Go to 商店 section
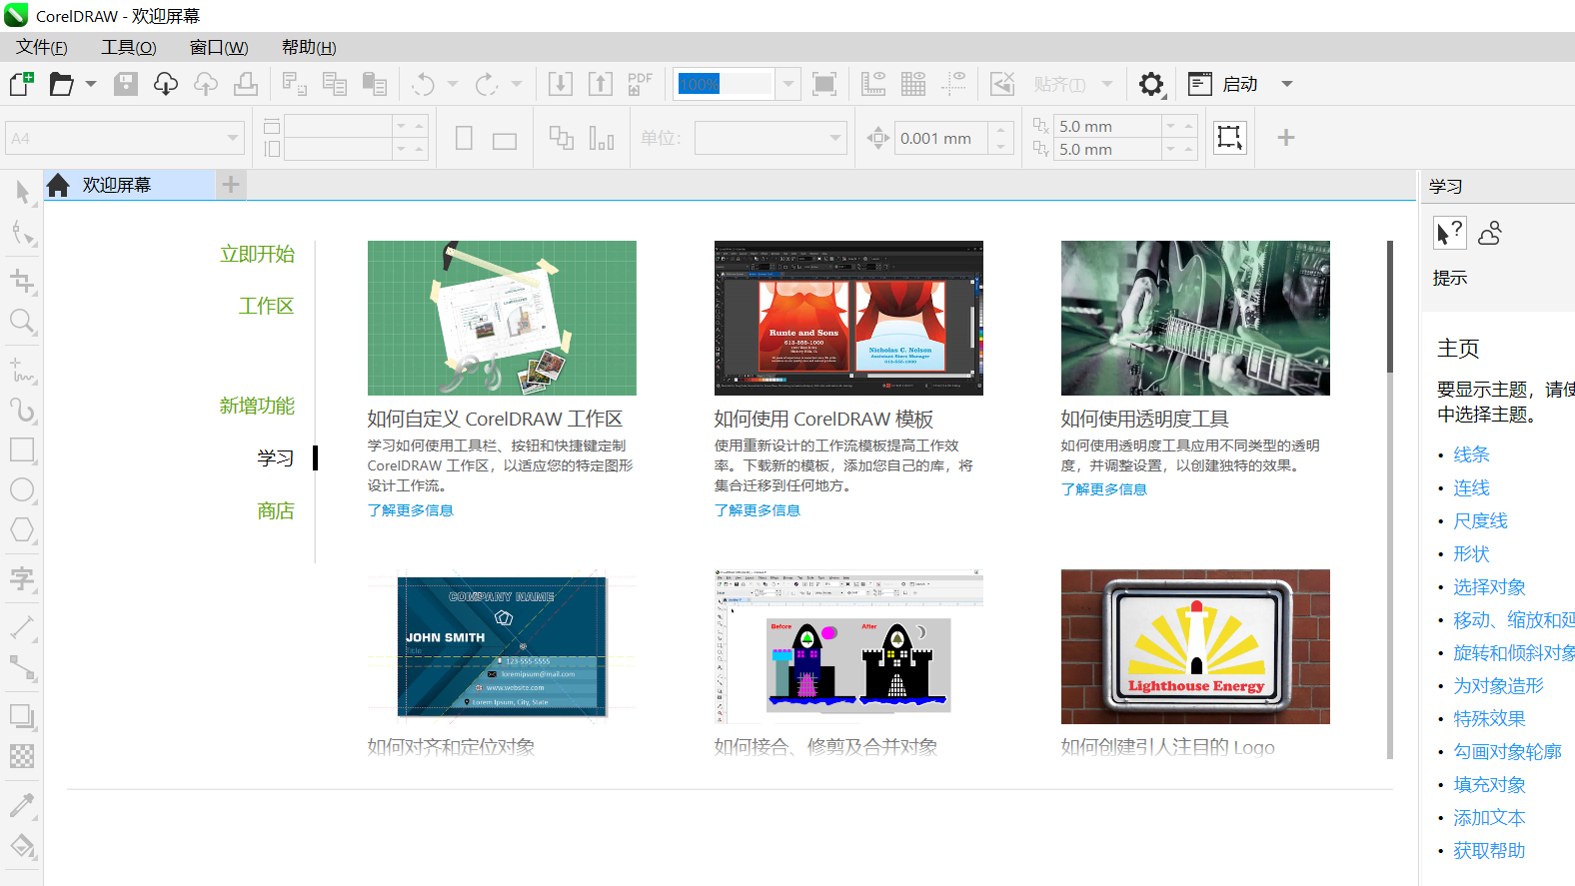The image size is (1575, 886). coord(276,510)
